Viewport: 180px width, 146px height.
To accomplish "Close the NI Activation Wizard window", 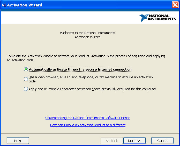I will tap(175, 5).
